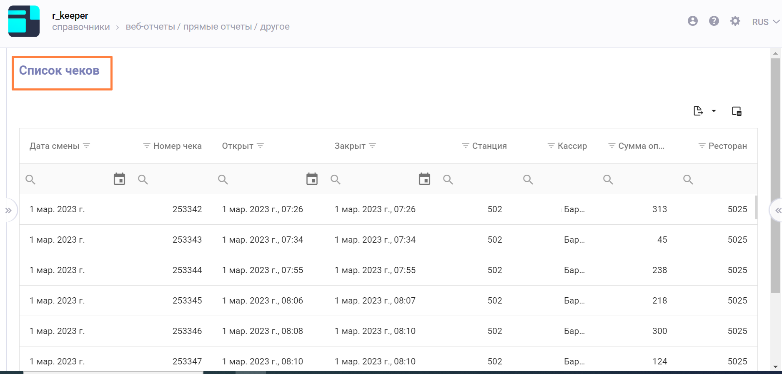Open справочники breadcrumb menu
This screenshot has width=782, height=374.
click(x=81, y=27)
